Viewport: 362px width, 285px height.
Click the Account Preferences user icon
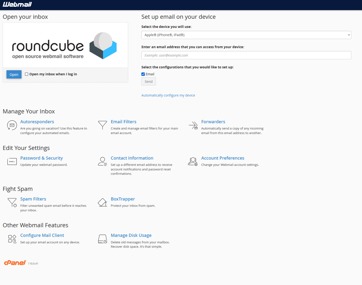[193, 162]
